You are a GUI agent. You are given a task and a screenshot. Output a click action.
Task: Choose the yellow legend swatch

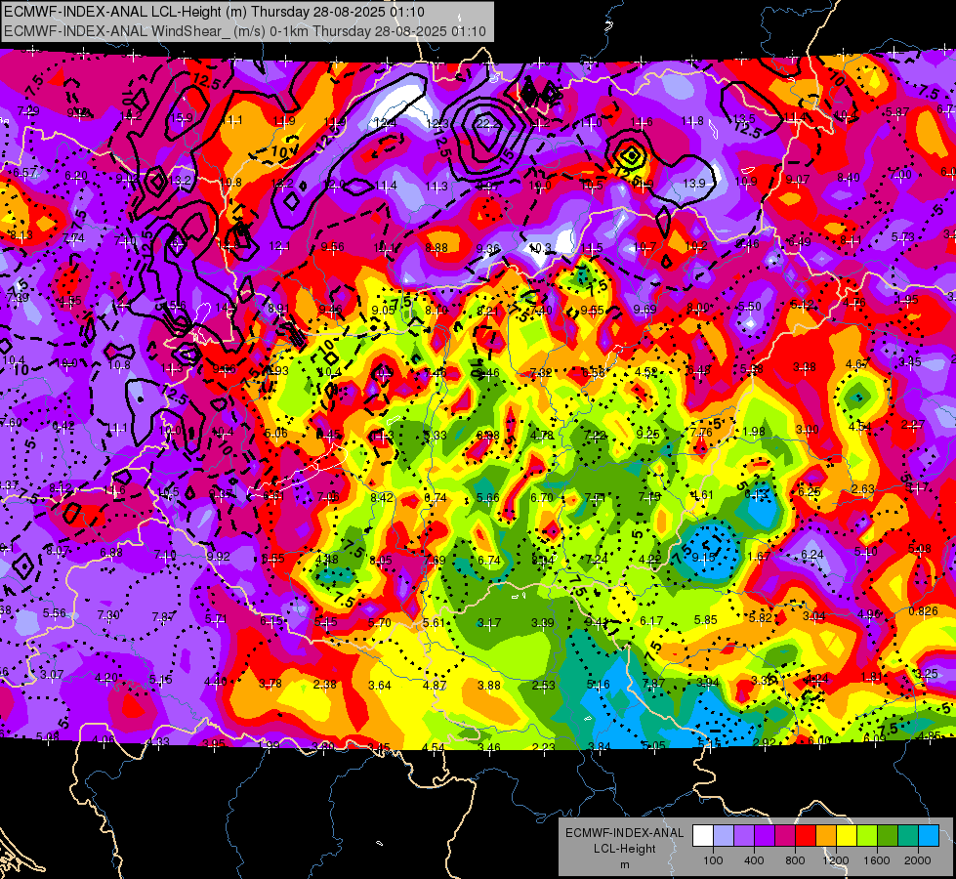[847, 836]
